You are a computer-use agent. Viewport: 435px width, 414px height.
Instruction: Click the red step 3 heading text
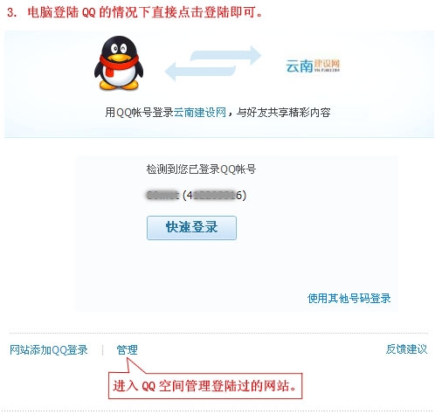135,12
